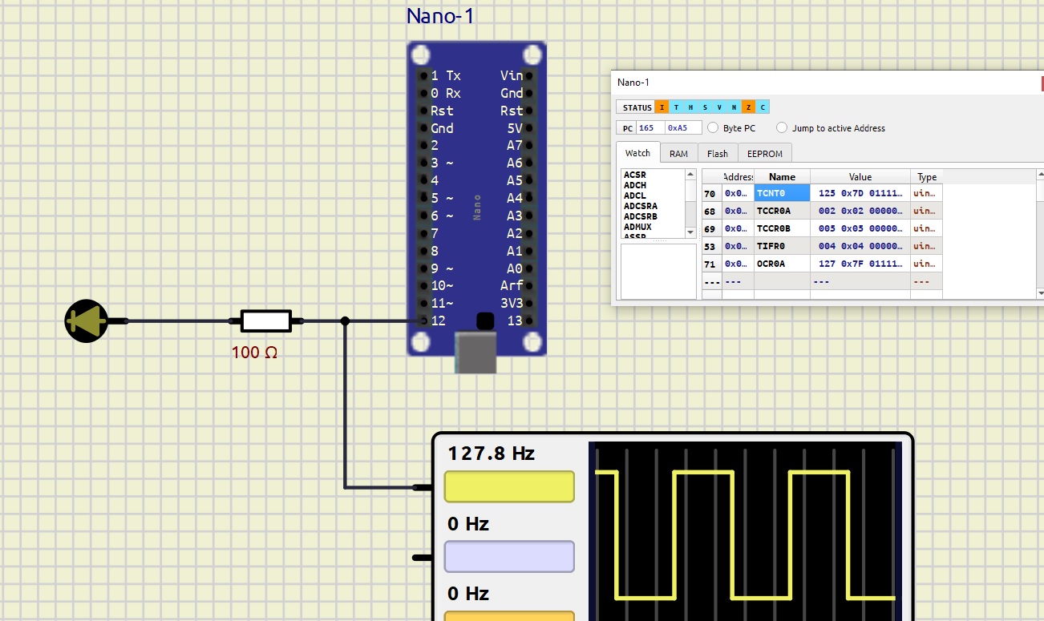Click the T status flag
1044x621 pixels.
coord(676,107)
